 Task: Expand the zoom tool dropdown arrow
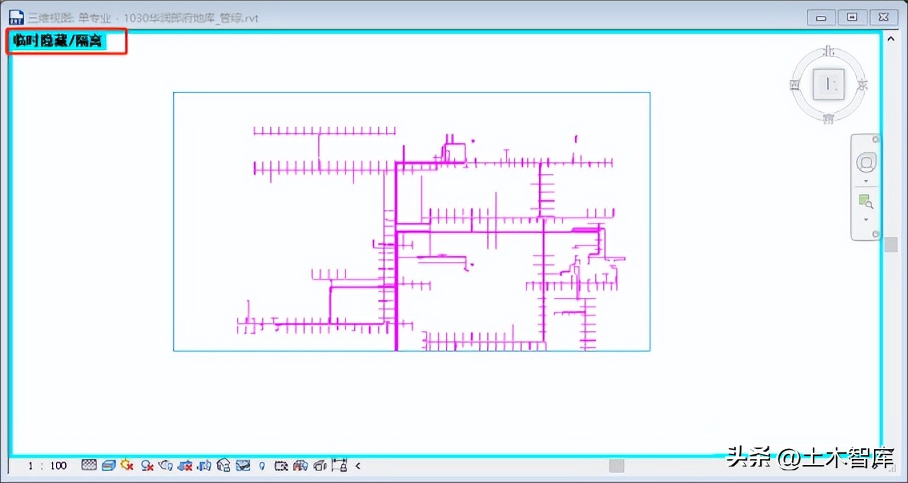(x=866, y=220)
